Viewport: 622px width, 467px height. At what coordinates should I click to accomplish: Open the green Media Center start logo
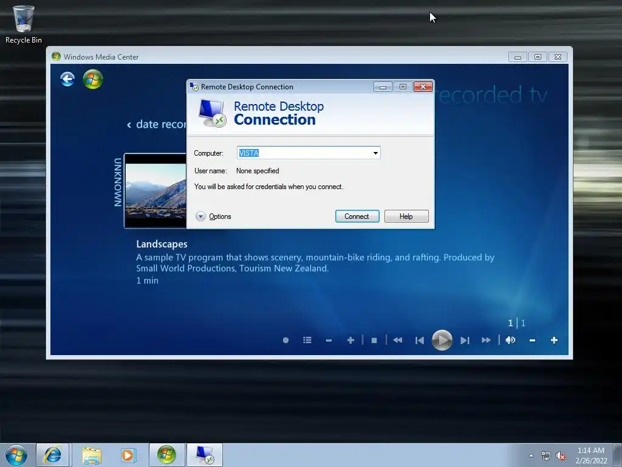pos(93,79)
